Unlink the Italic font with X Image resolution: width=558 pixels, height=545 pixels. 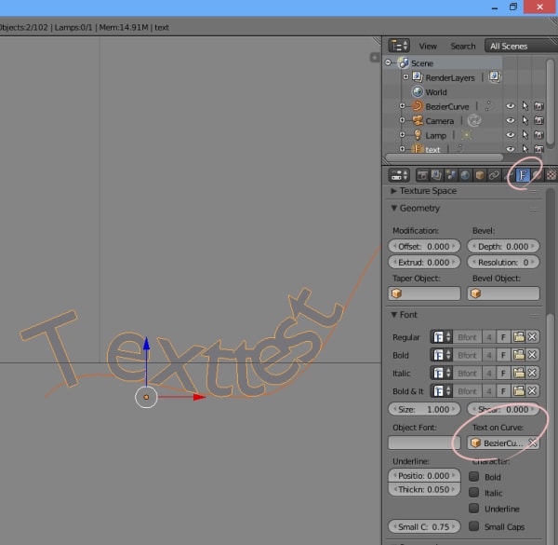point(532,373)
